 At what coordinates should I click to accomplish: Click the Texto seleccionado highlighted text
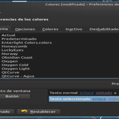click(x=70, y=99)
